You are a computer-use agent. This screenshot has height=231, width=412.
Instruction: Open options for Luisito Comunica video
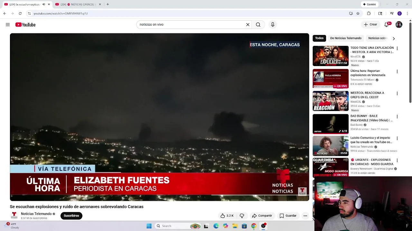(397, 139)
